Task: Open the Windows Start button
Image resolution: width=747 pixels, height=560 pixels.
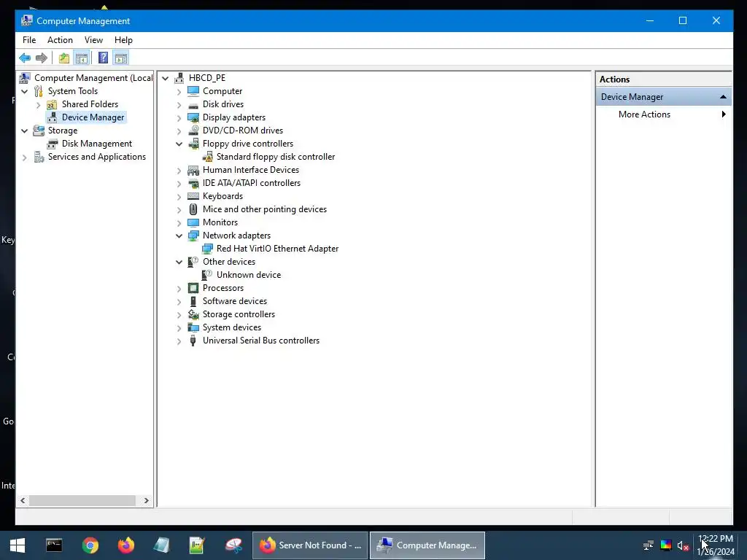Action: point(18,545)
